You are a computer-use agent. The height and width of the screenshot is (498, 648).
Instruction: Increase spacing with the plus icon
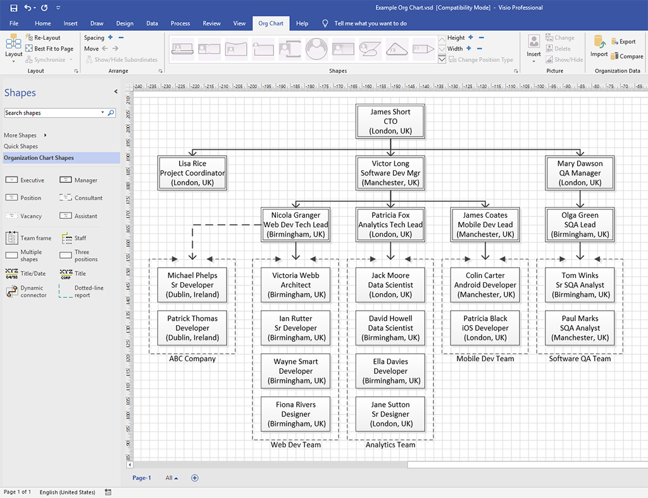click(x=110, y=37)
